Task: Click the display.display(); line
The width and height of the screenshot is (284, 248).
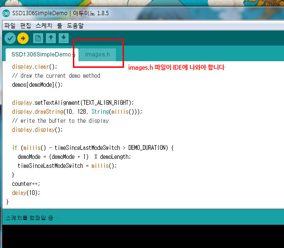Action: click(37, 130)
